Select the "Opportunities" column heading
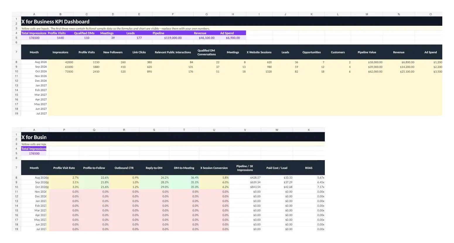Image resolution: width=454 pixels, height=243 pixels. point(312,52)
